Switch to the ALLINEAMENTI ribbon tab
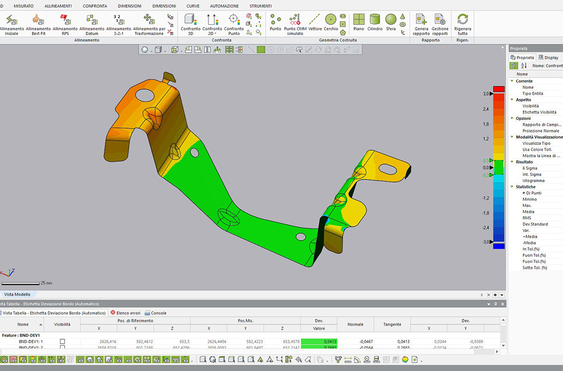The height and width of the screenshot is (371, 563). [58, 6]
